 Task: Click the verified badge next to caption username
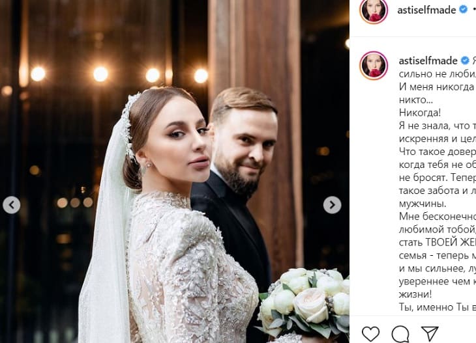[465, 61]
